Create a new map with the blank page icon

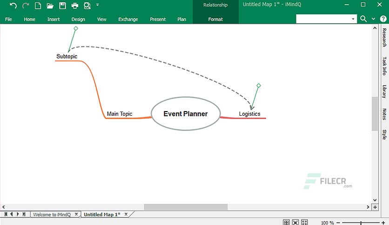pos(38,6)
